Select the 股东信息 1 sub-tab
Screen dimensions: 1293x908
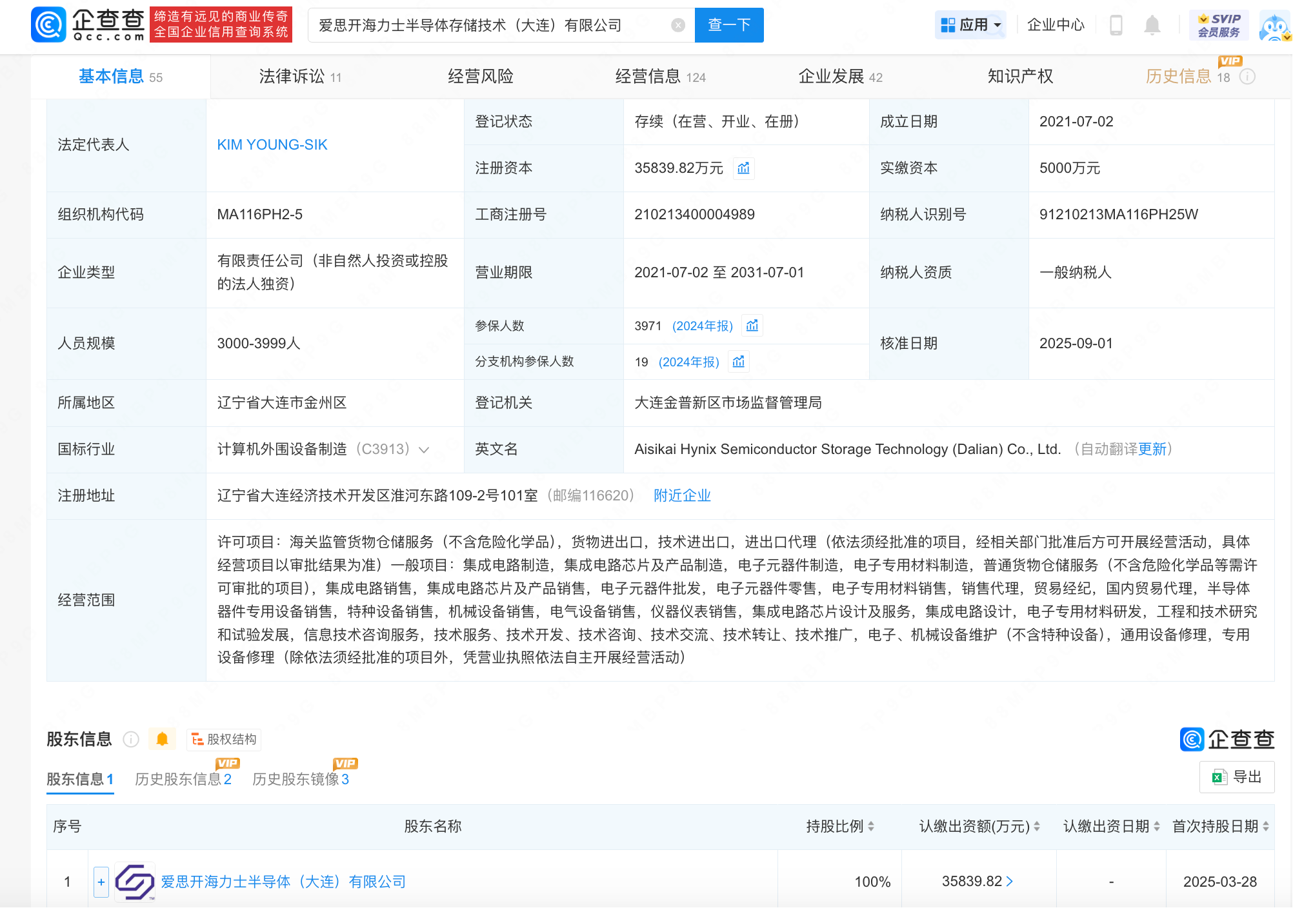pyautogui.click(x=80, y=779)
